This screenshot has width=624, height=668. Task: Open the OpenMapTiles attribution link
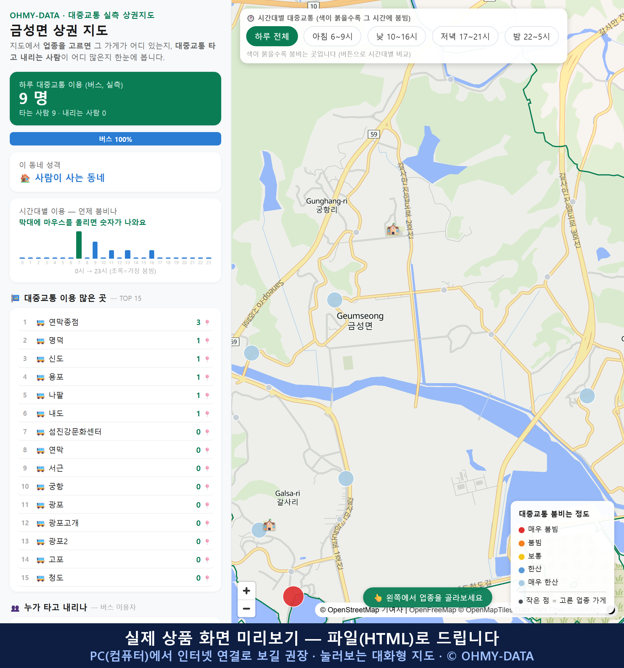(x=485, y=610)
